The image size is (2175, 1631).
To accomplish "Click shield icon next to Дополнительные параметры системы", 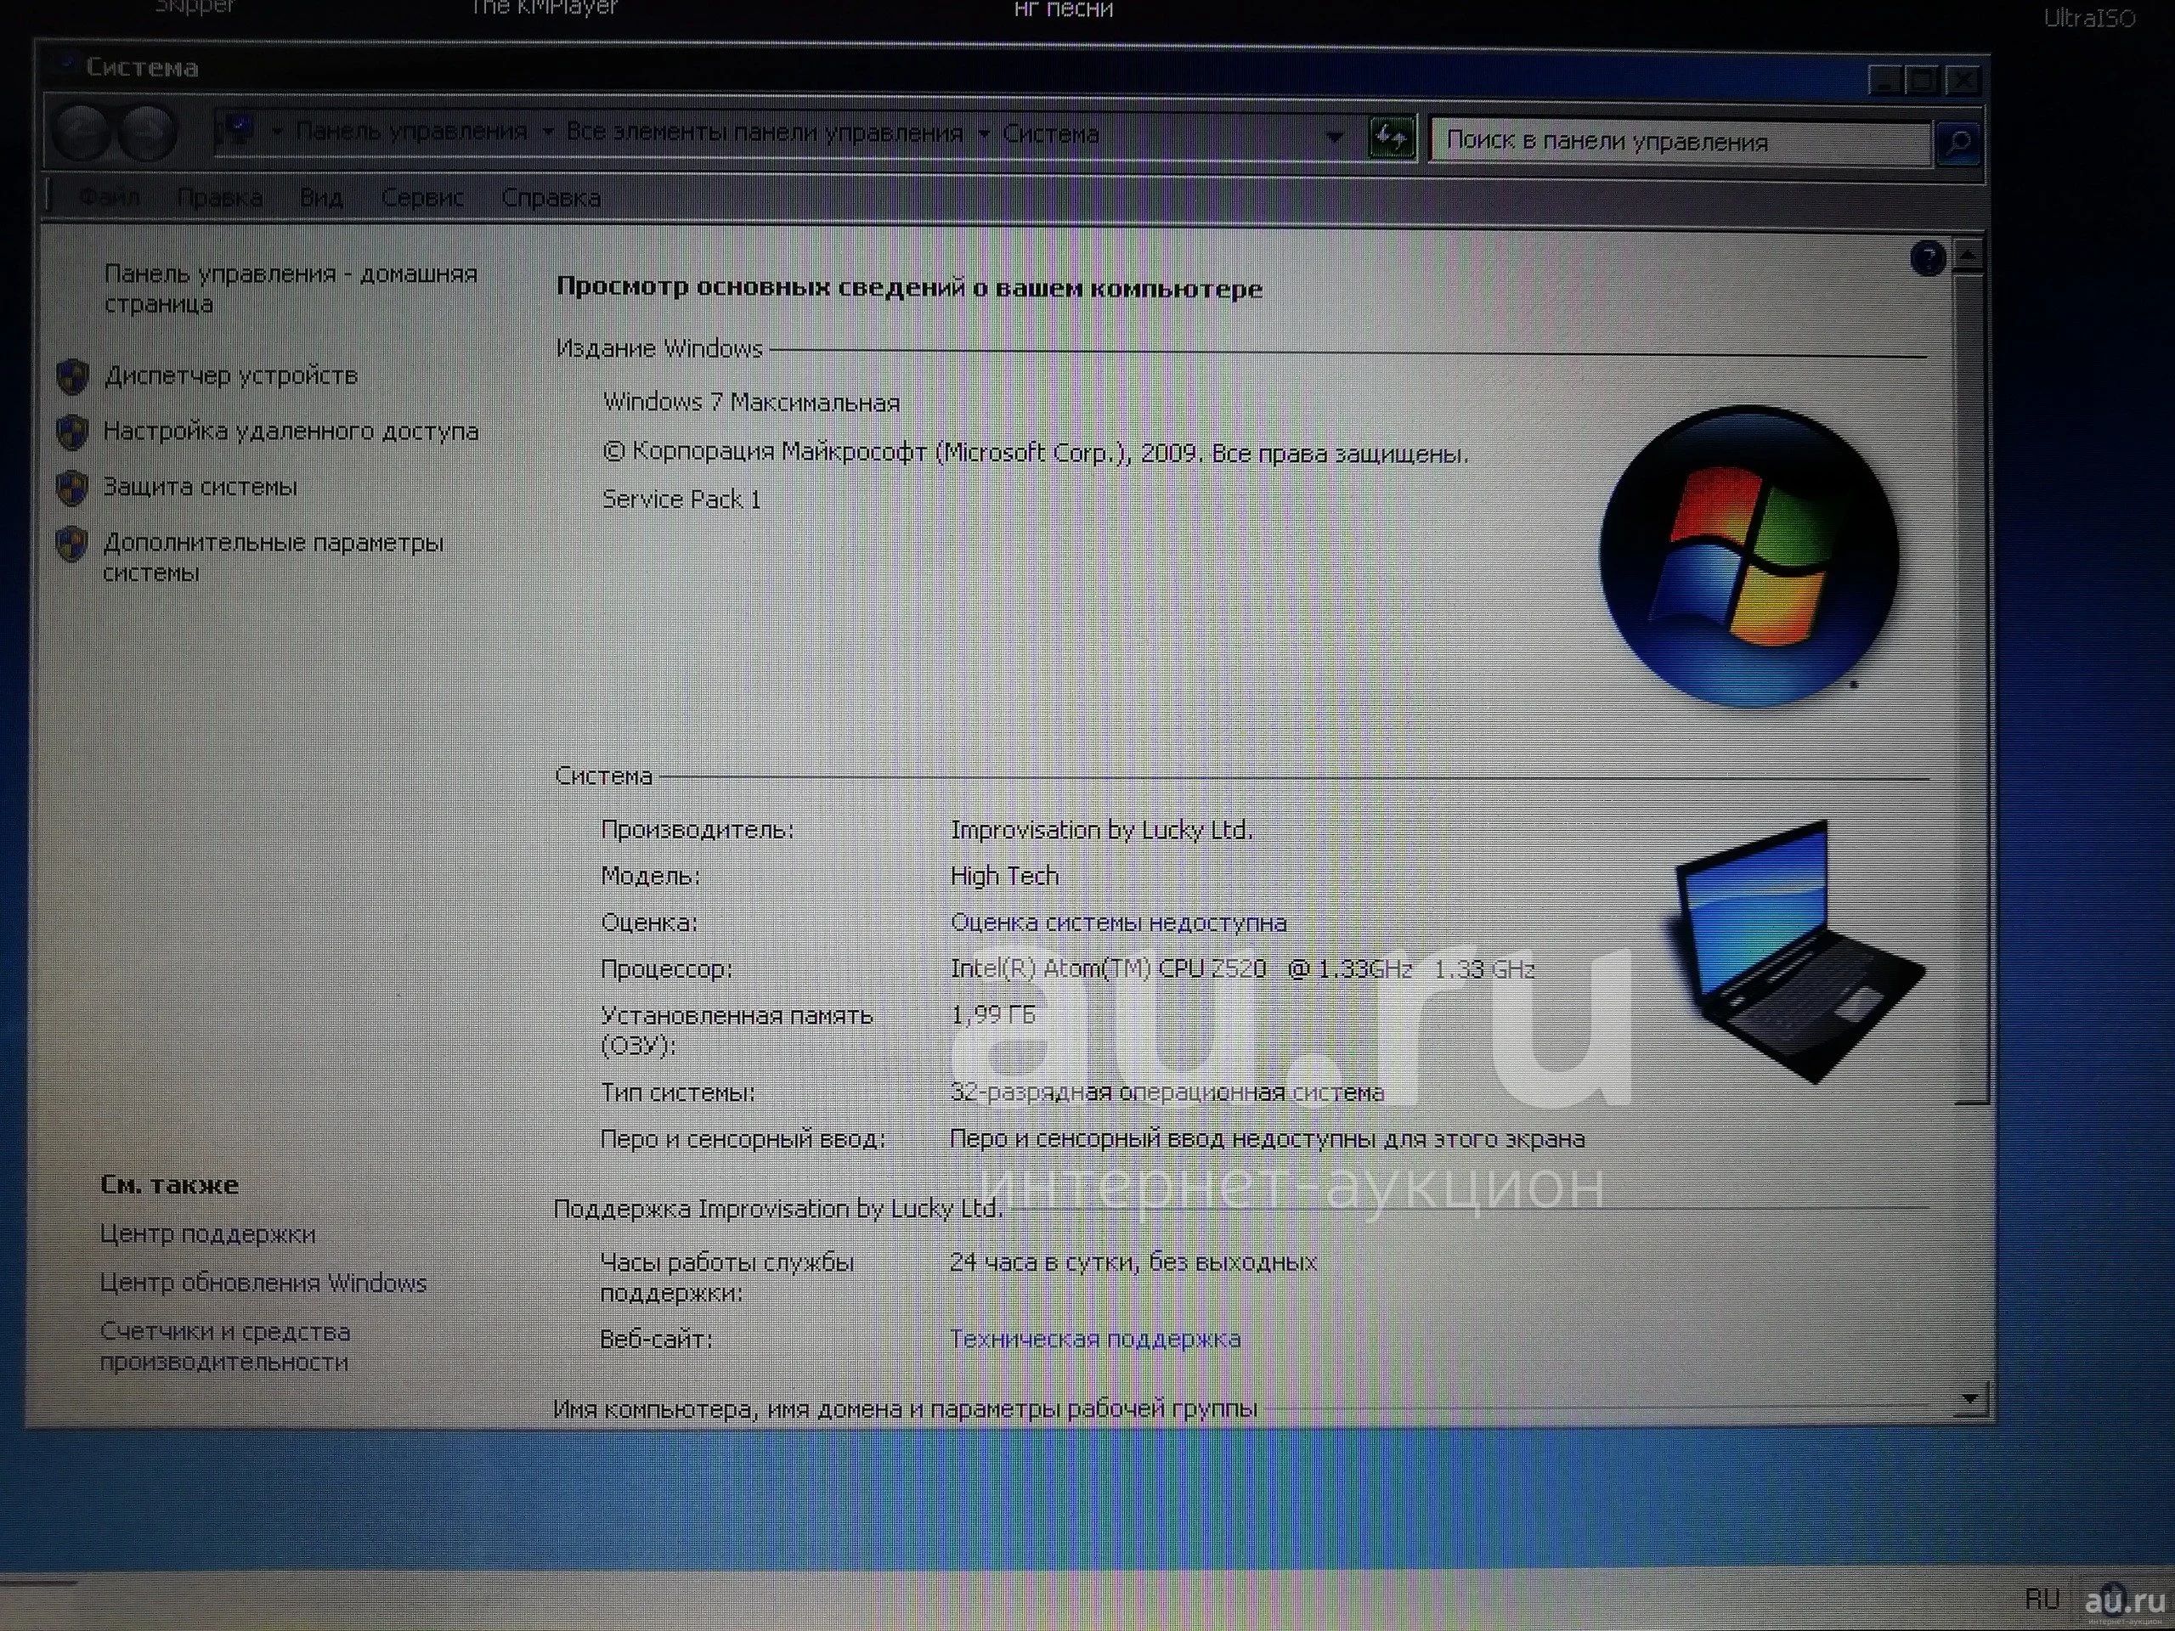I will [71, 544].
